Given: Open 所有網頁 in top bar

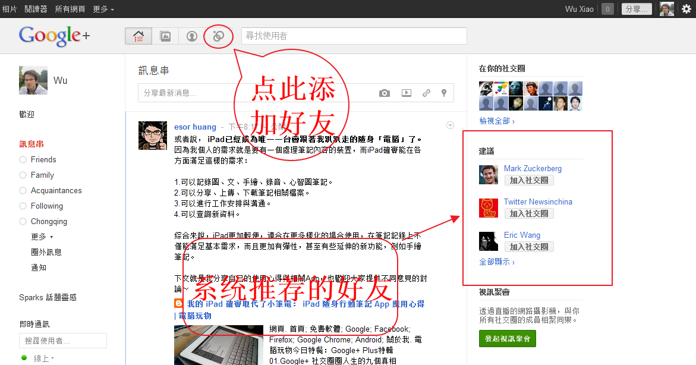Looking at the screenshot, I should click(x=70, y=9).
